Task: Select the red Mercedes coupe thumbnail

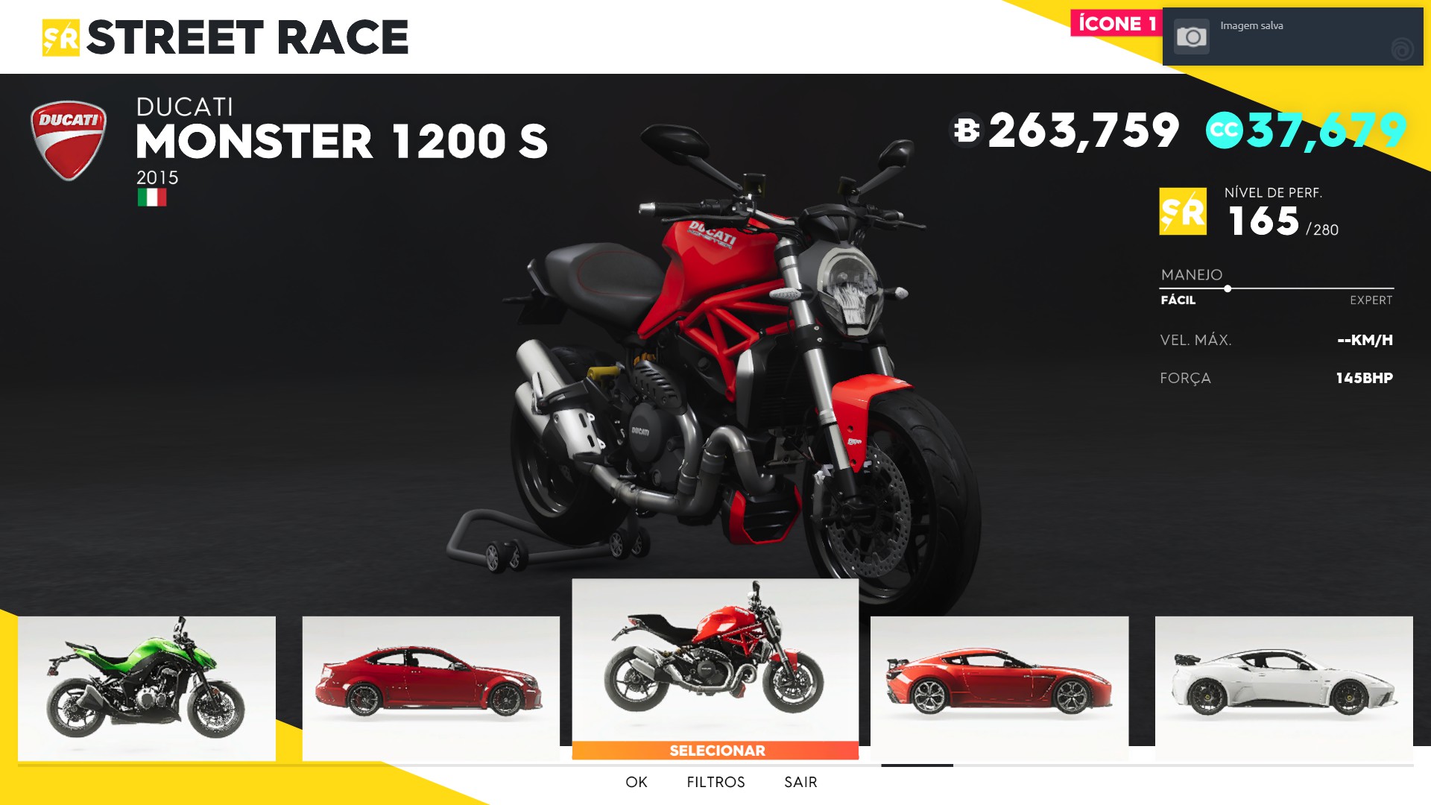Action: pyautogui.click(x=431, y=688)
